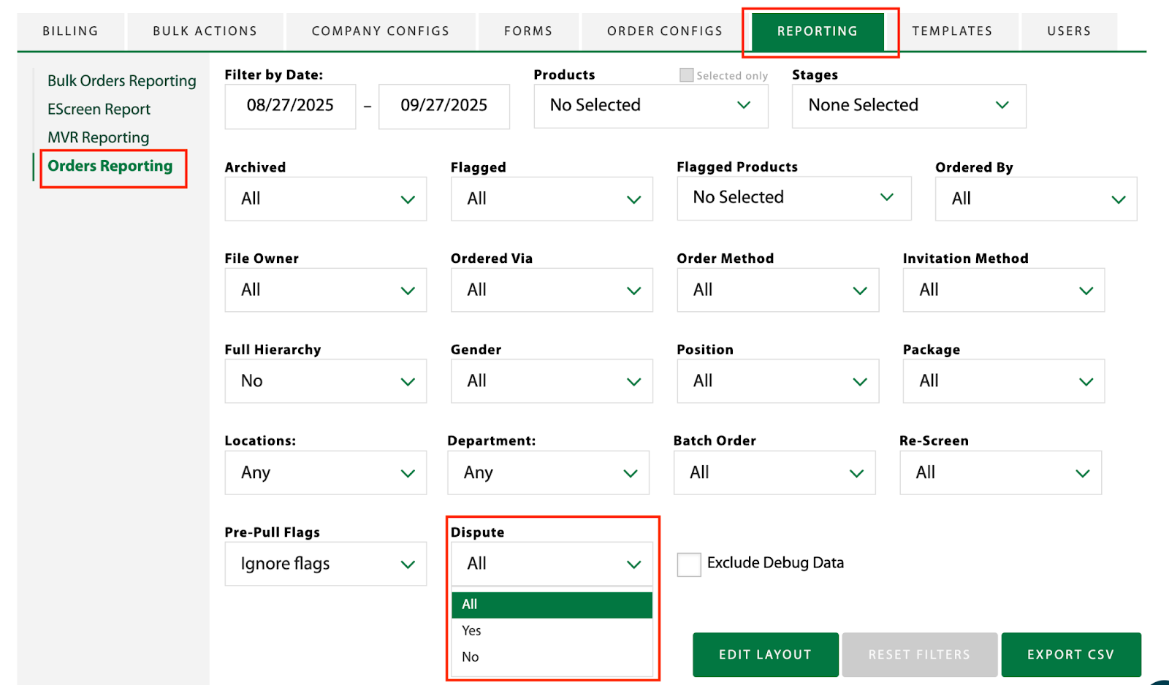Choose No in the Dispute list
This screenshot has width=1169, height=685.
tap(471, 657)
